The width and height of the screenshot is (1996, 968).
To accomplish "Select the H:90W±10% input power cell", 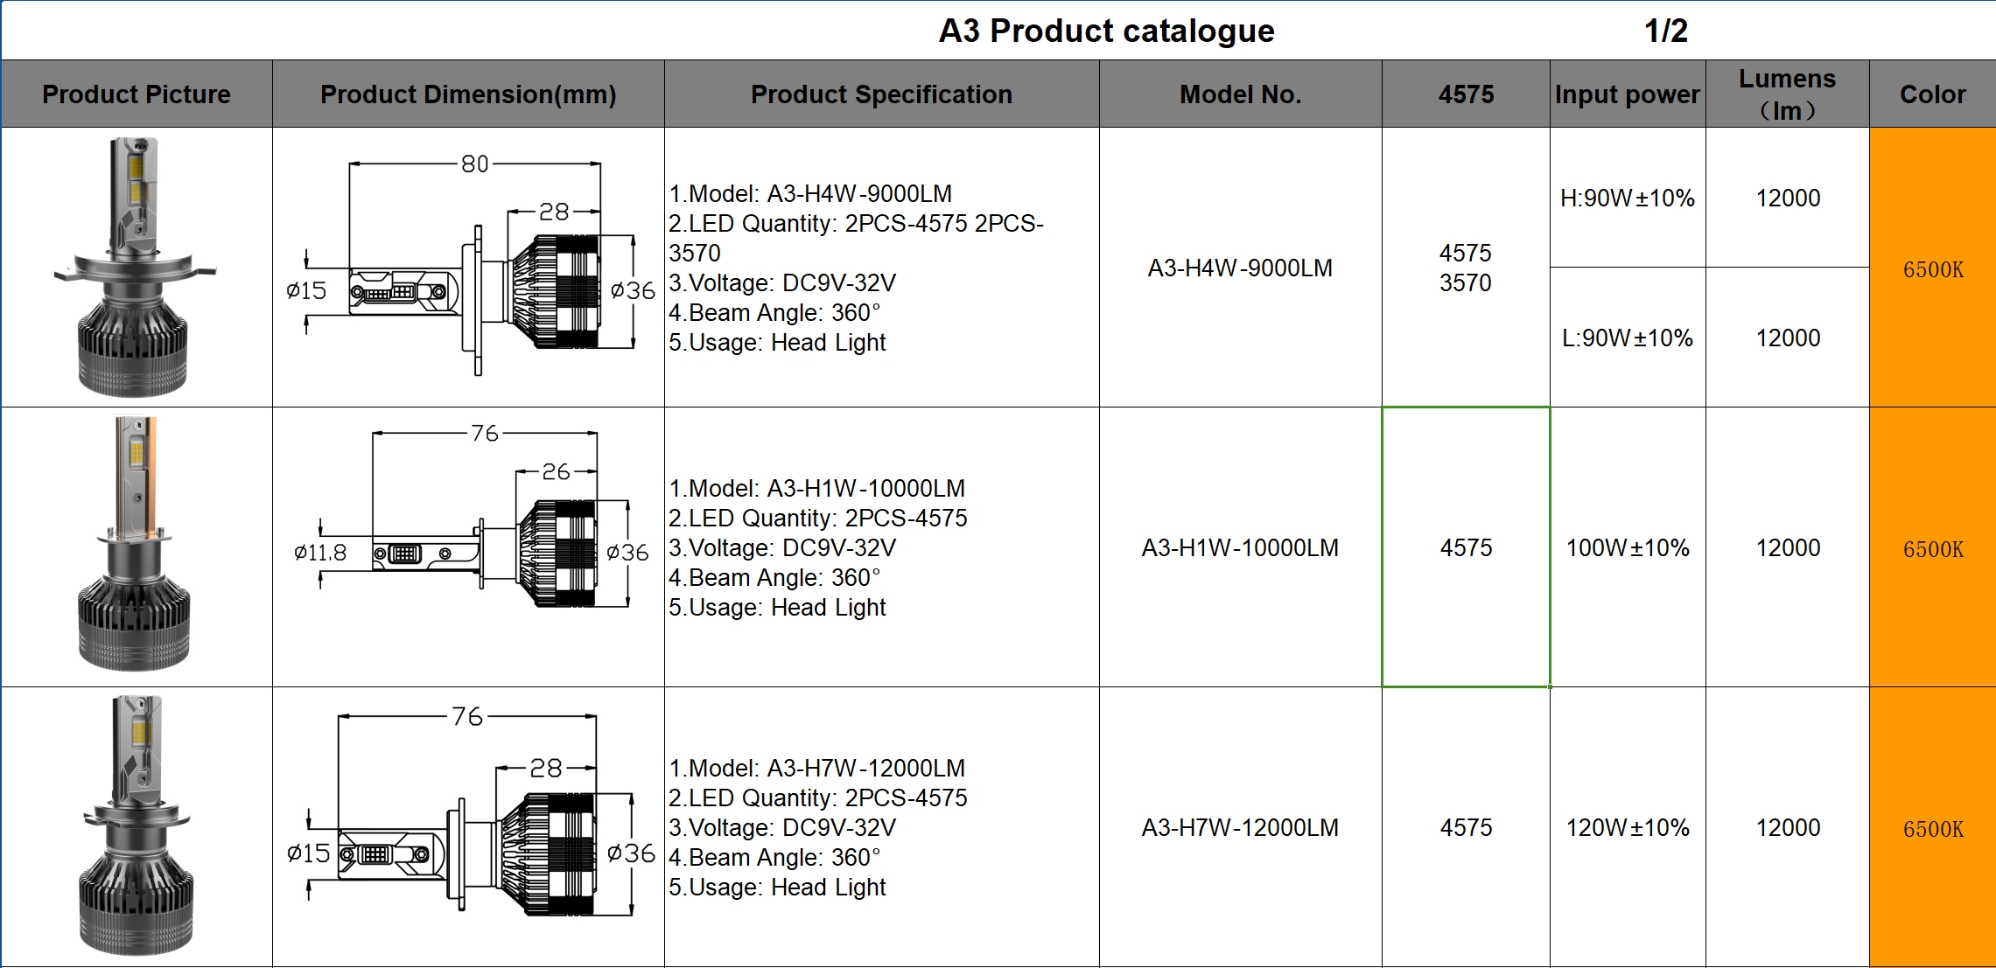I will [1627, 198].
